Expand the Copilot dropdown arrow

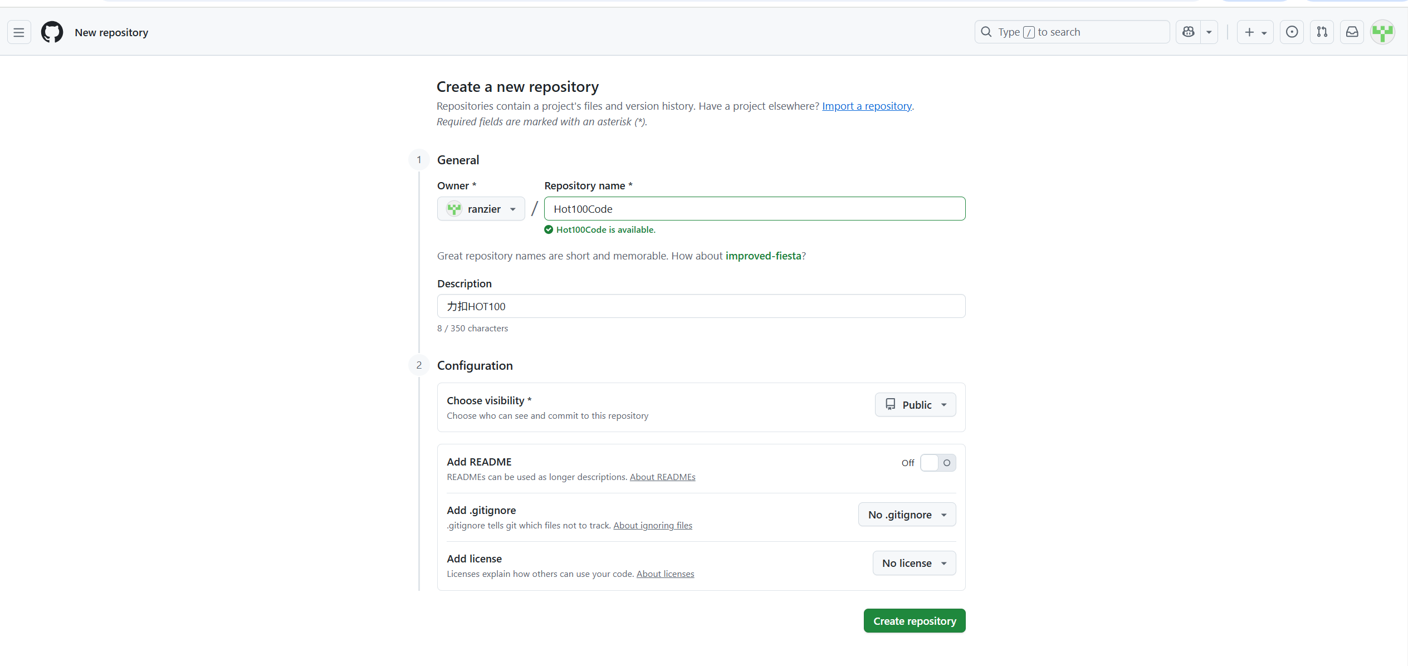point(1209,32)
